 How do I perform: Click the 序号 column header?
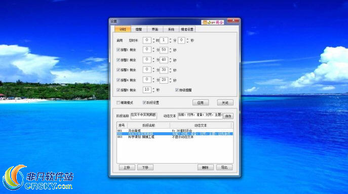[122, 126]
